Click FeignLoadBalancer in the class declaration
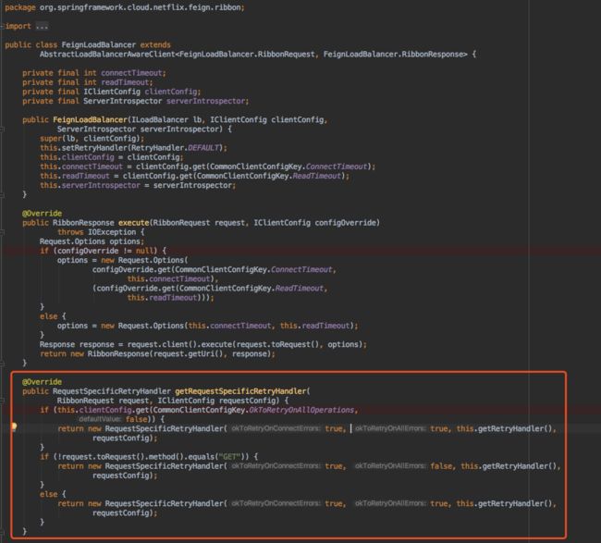The height and width of the screenshot is (543, 601). 99,45
